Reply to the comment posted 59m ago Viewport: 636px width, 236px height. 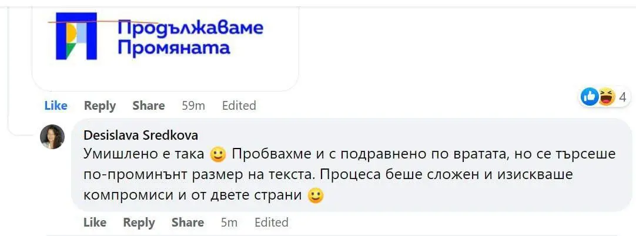point(99,106)
